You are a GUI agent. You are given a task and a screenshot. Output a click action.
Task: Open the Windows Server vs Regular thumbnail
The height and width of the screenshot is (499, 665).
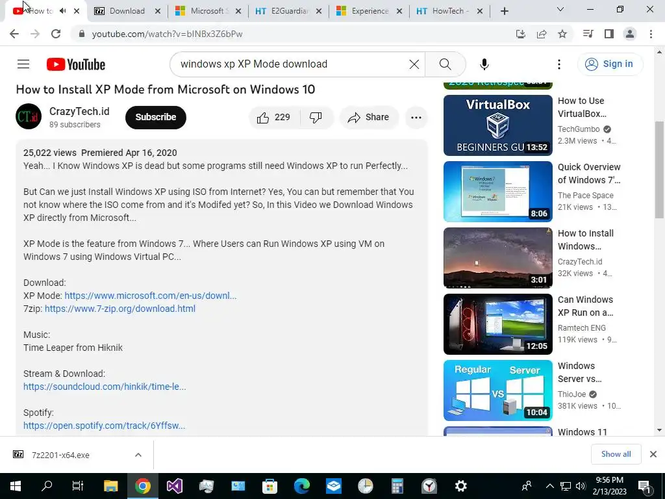coord(498,390)
